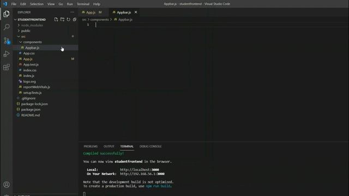Open the http://localhost:3000 link in terminal
The width and height of the screenshot is (349, 196).
click(x=140, y=170)
